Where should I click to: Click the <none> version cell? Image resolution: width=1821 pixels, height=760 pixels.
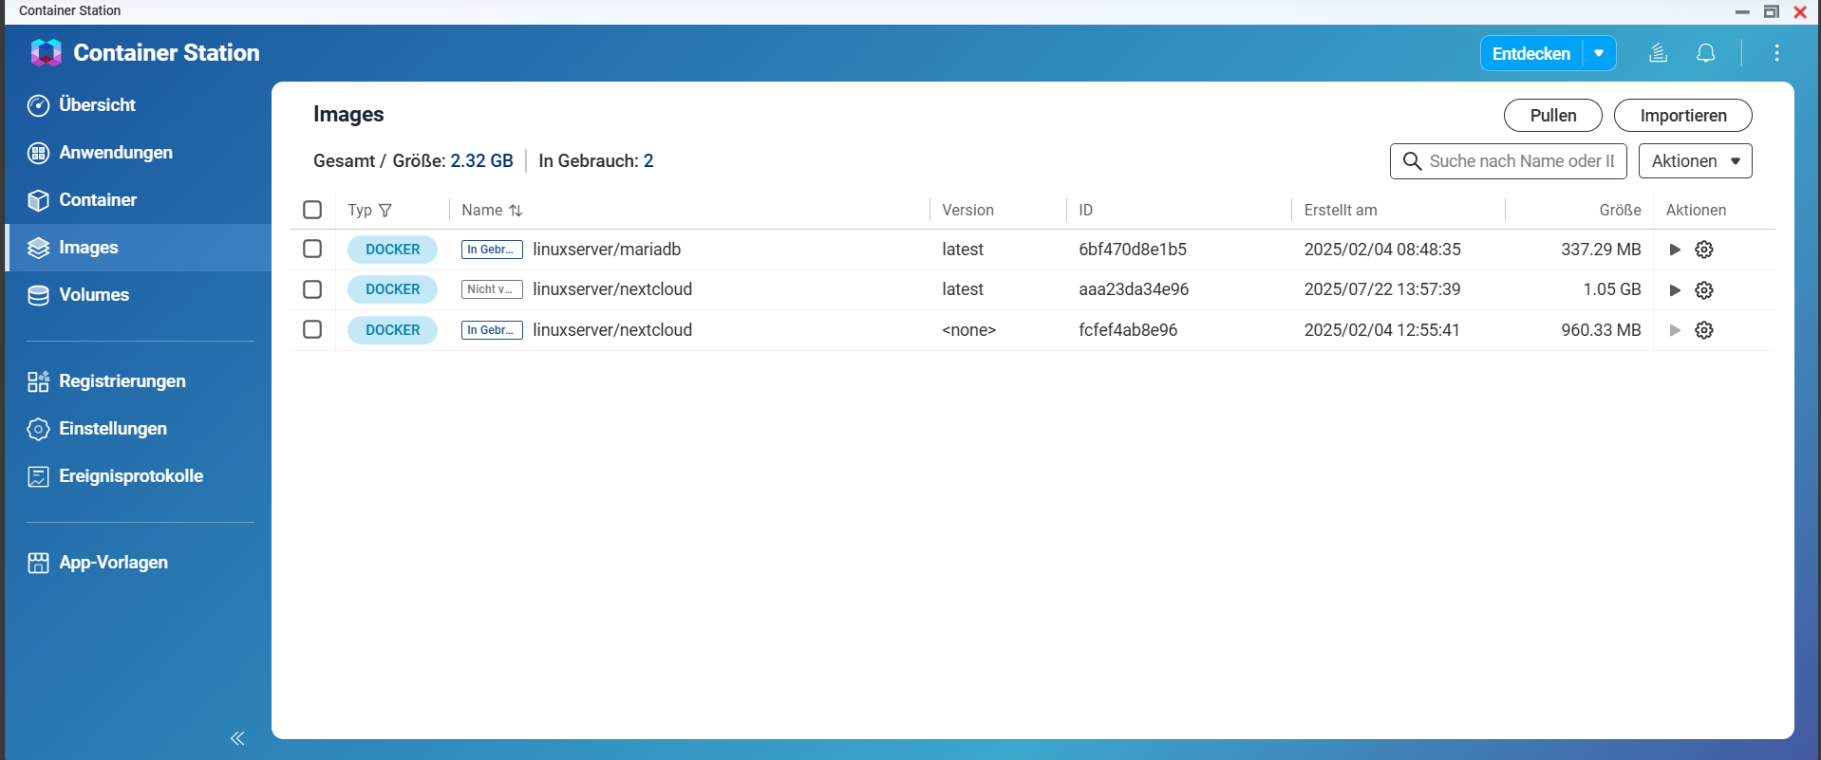(x=968, y=330)
